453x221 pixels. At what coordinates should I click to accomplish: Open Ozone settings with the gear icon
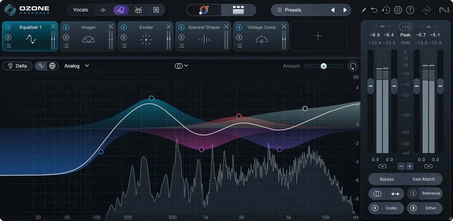[398, 10]
